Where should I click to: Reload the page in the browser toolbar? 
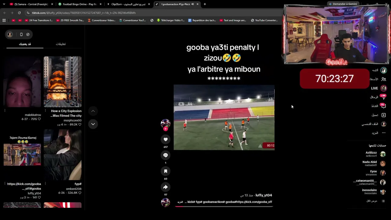(19, 13)
